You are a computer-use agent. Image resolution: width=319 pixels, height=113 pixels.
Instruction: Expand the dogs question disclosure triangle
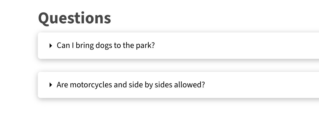(x=50, y=46)
